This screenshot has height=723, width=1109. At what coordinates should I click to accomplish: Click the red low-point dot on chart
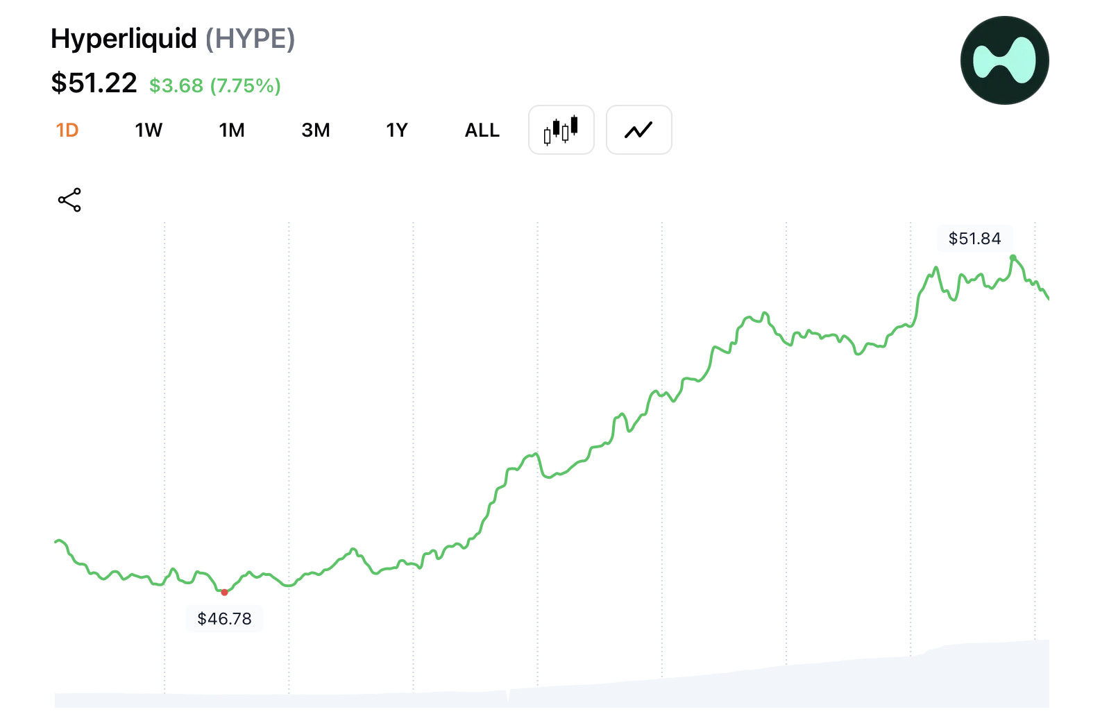click(224, 592)
